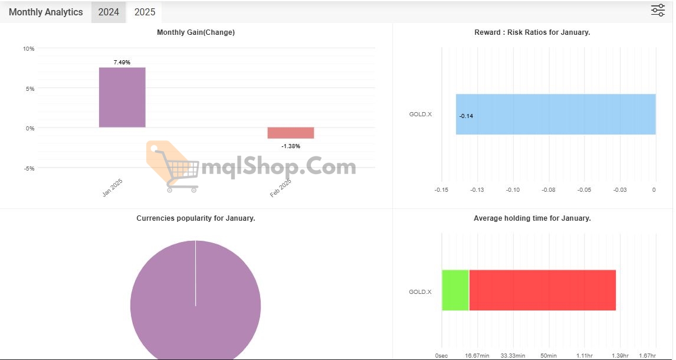676x360 pixels.
Task: Click GOLD.X label in Average holding chart
Action: (420, 292)
